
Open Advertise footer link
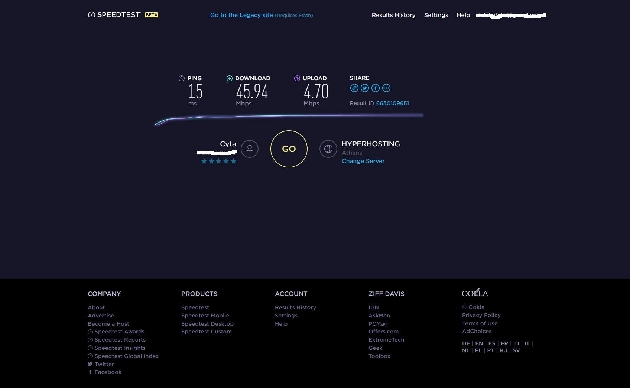101,316
